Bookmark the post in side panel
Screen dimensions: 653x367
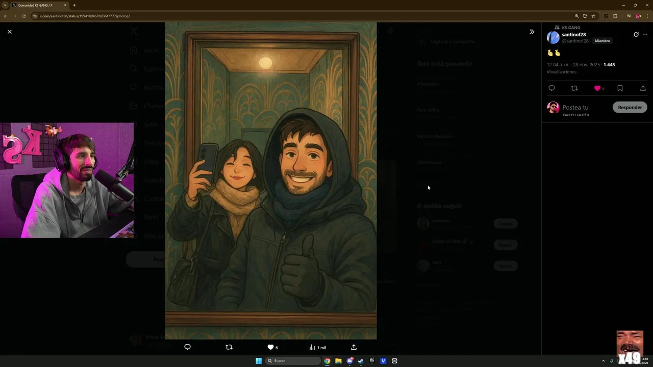(620, 88)
